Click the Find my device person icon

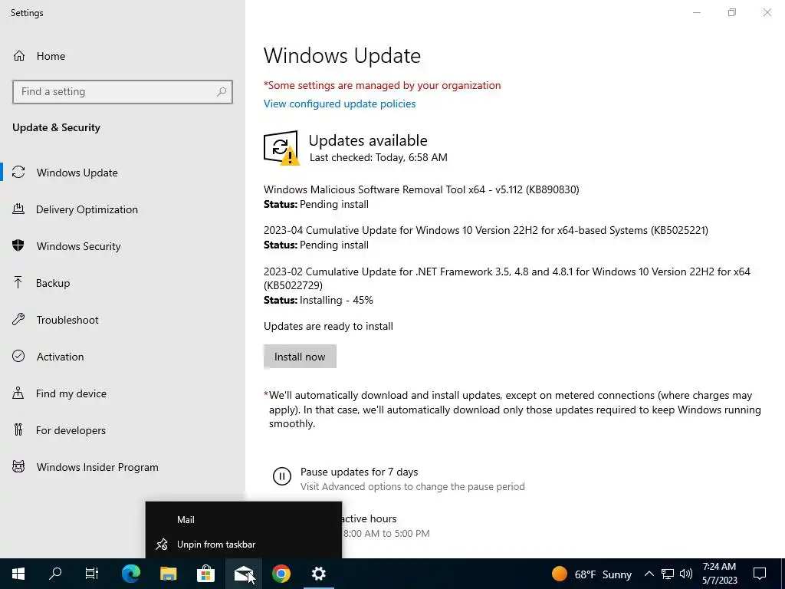pos(18,393)
